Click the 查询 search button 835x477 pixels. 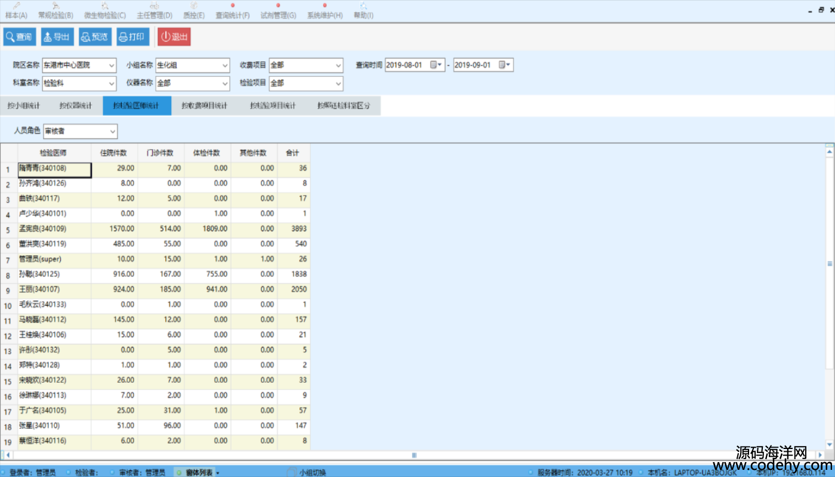point(18,37)
